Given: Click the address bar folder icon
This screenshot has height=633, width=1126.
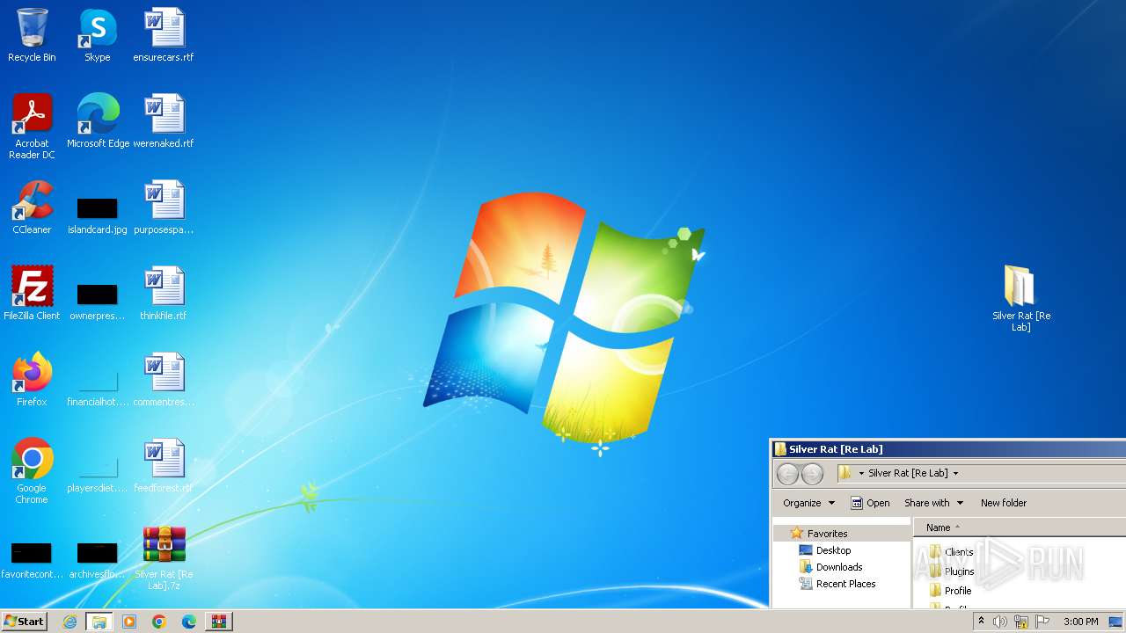Looking at the screenshot, I should point(845,473).
